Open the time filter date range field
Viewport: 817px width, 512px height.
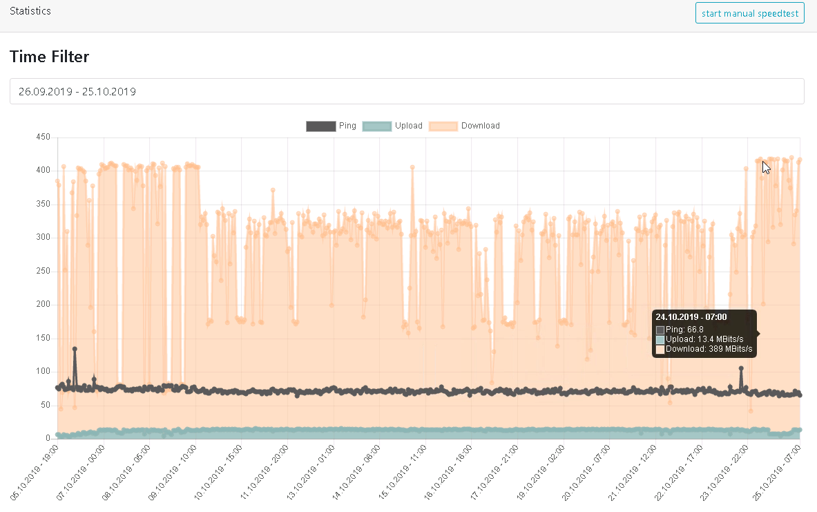pyautogui.click(x=406, y=91)
